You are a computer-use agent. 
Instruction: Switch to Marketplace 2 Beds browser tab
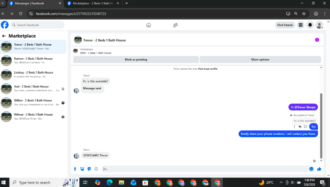93,3
